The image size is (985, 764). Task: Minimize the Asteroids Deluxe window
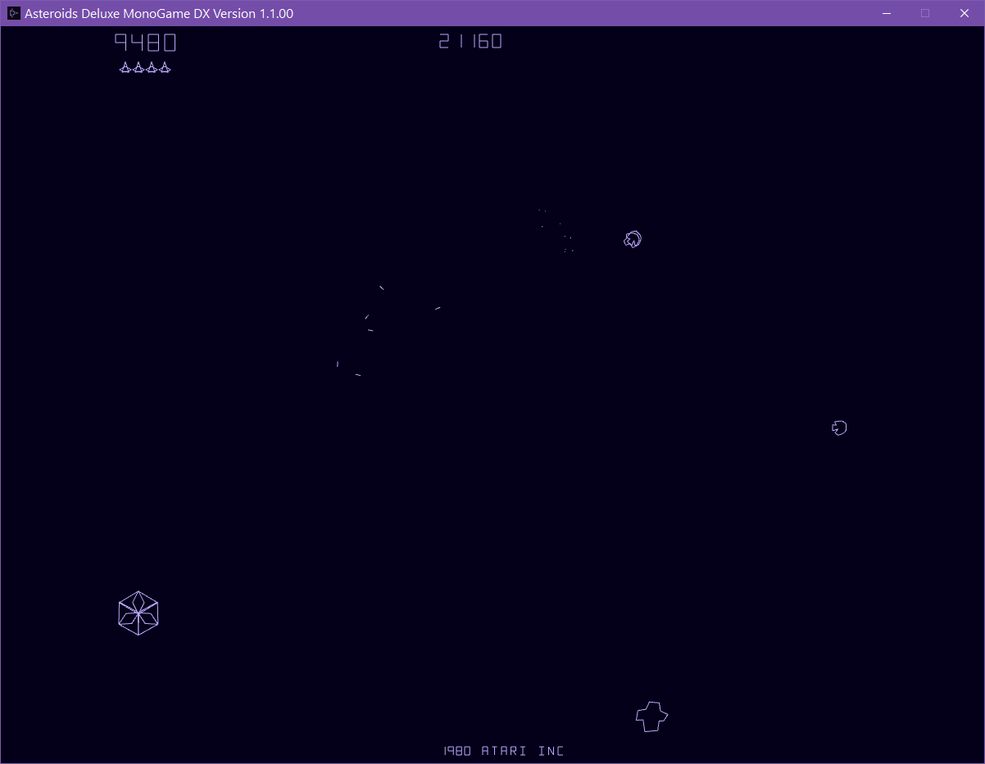886,13
